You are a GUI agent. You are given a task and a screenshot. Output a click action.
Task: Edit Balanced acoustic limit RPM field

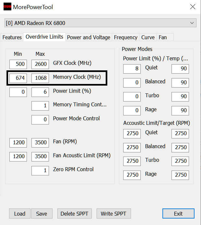pyautogui.click(x=132, y=148)
